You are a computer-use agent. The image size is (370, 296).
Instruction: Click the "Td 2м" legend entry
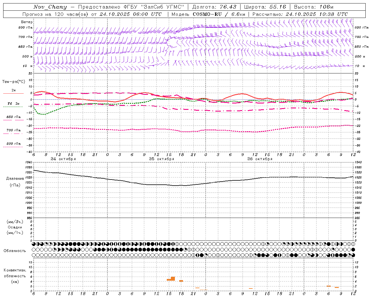(x=14, y=103)
